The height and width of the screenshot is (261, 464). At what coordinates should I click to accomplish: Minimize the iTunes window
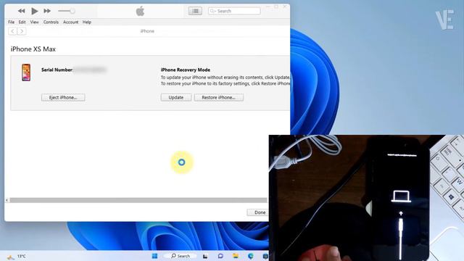tap(268, 7)
